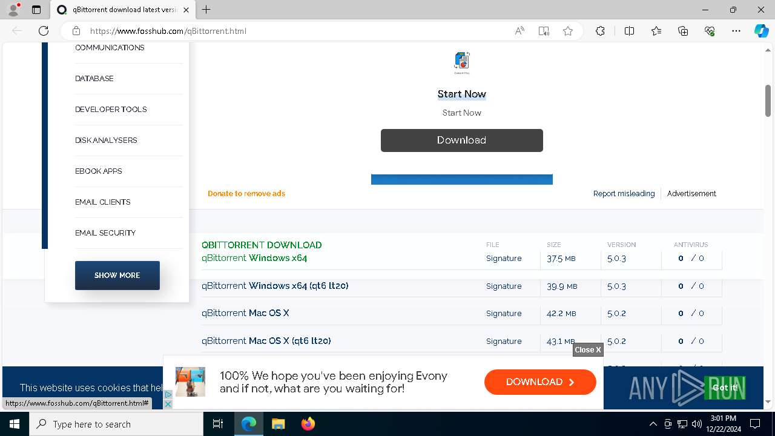The image size is (775, 436).
Task: Open volume control in tray
Action: [x=697, y=424]
